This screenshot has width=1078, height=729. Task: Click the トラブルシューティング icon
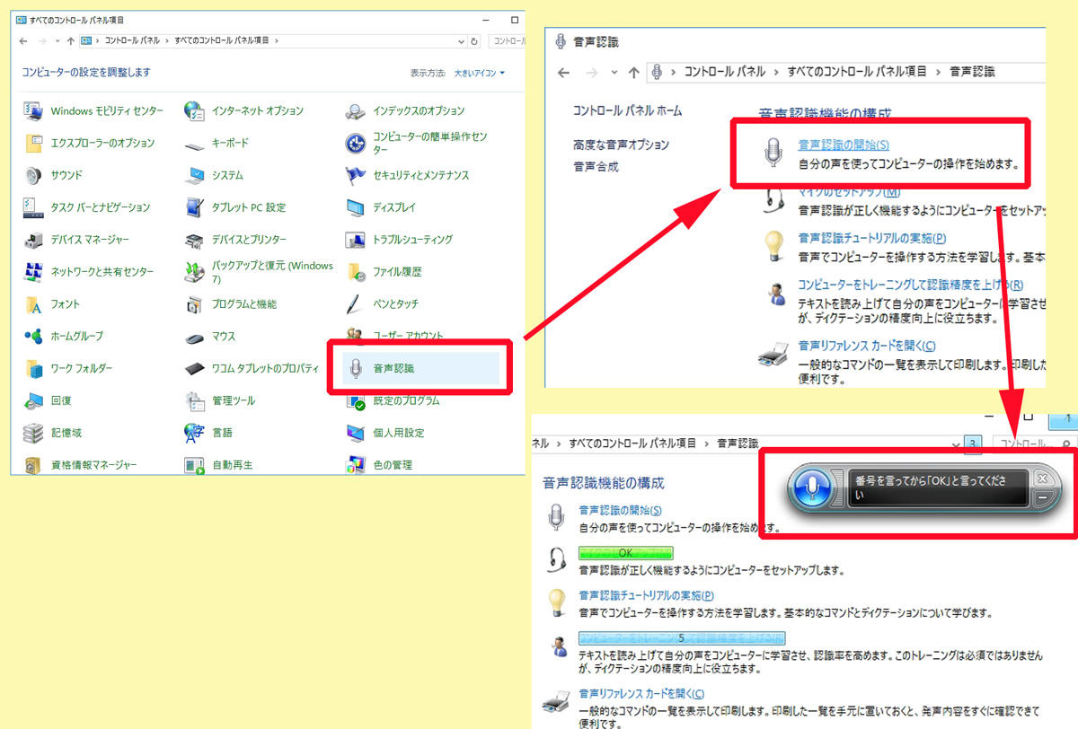pos(357,240)
